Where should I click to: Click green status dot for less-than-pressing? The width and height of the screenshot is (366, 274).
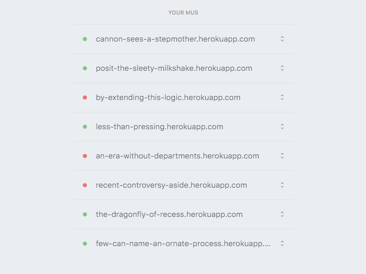pyautogui.click(x=85, y=127)
